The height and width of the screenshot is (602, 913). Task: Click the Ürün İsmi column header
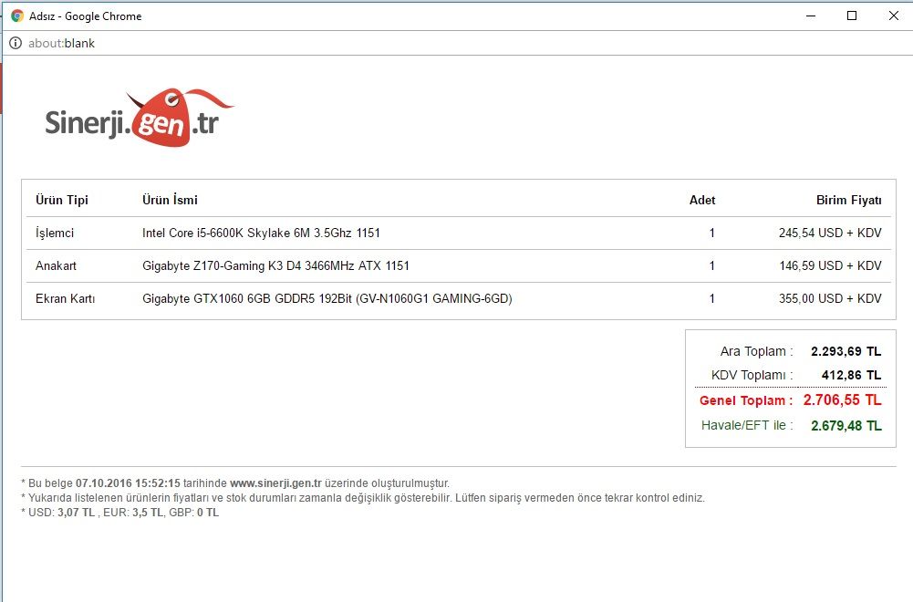click(x=170, y=200)
